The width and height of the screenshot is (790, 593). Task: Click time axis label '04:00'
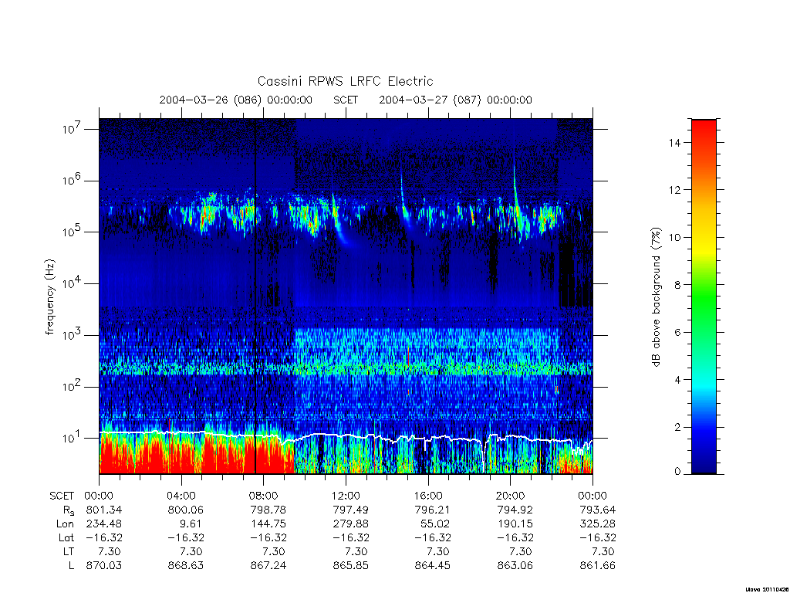click(x=181, y=496)
